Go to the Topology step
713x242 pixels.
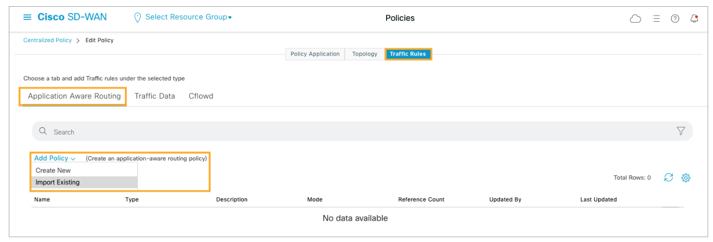pyautogui.click(x=364, y=54)
